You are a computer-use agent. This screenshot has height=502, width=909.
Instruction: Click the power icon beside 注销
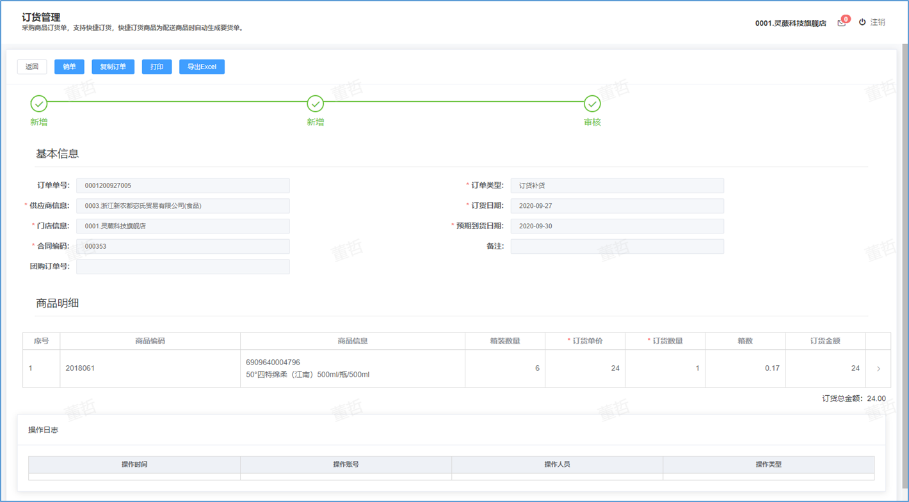click(x=862, y=22)
